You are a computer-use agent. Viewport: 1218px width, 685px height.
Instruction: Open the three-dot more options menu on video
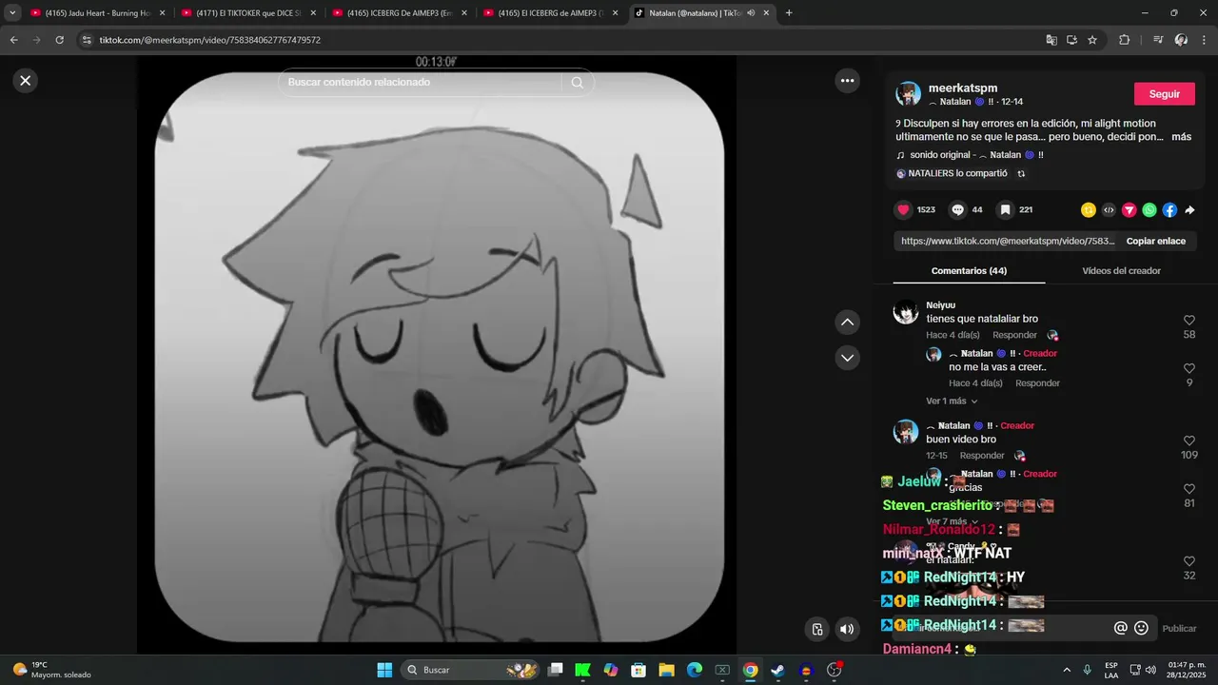coord(847,81)
